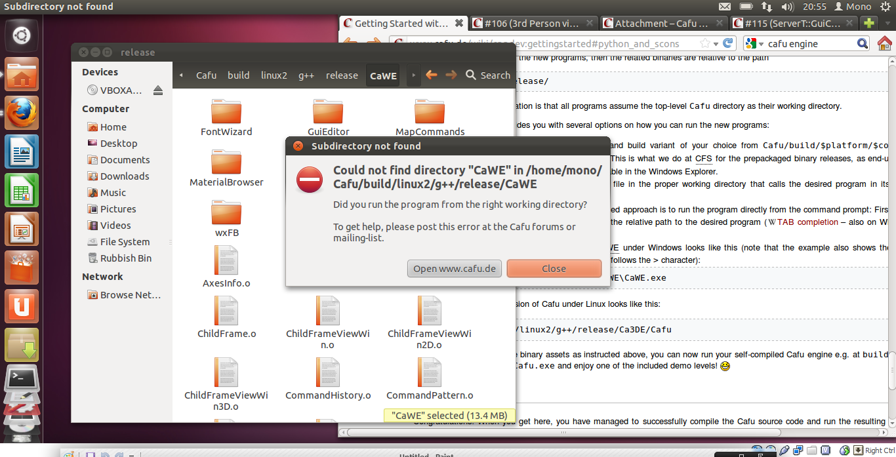Viewport: 896px width, 457px height.
Task: Open Ubuntu One from the launcher
Action: 22,306
